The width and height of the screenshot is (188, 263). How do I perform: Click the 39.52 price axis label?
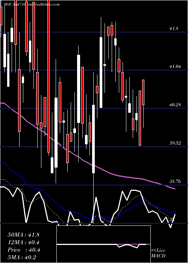[x=175, y=143]
